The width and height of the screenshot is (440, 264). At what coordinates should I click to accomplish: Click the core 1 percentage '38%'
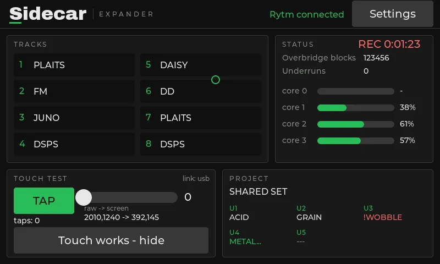point(408,107)
